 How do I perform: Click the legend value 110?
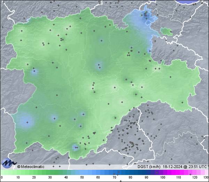(x=179, y=177)
